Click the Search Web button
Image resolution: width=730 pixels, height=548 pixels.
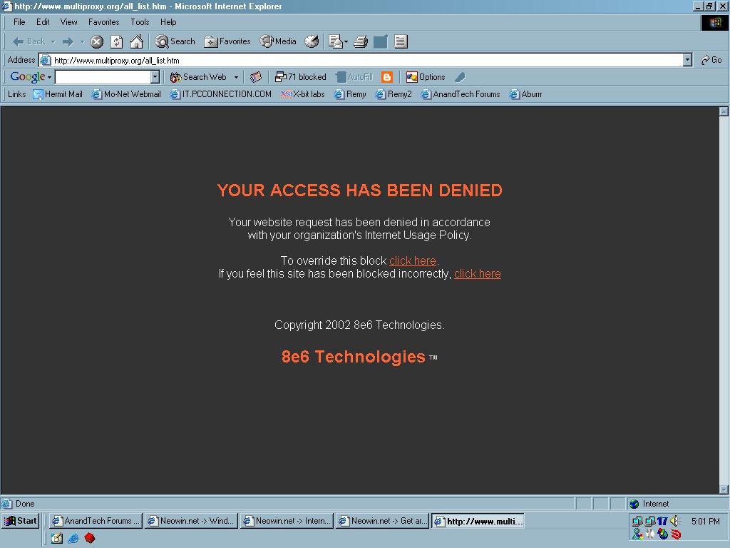point(198,77)
